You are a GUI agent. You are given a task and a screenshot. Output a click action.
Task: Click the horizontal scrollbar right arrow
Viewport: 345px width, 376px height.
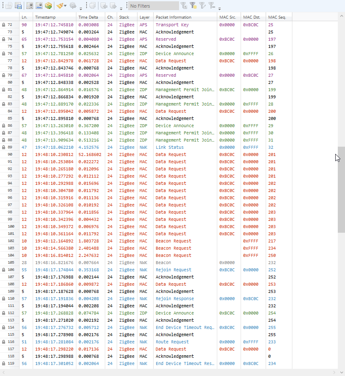334,373
